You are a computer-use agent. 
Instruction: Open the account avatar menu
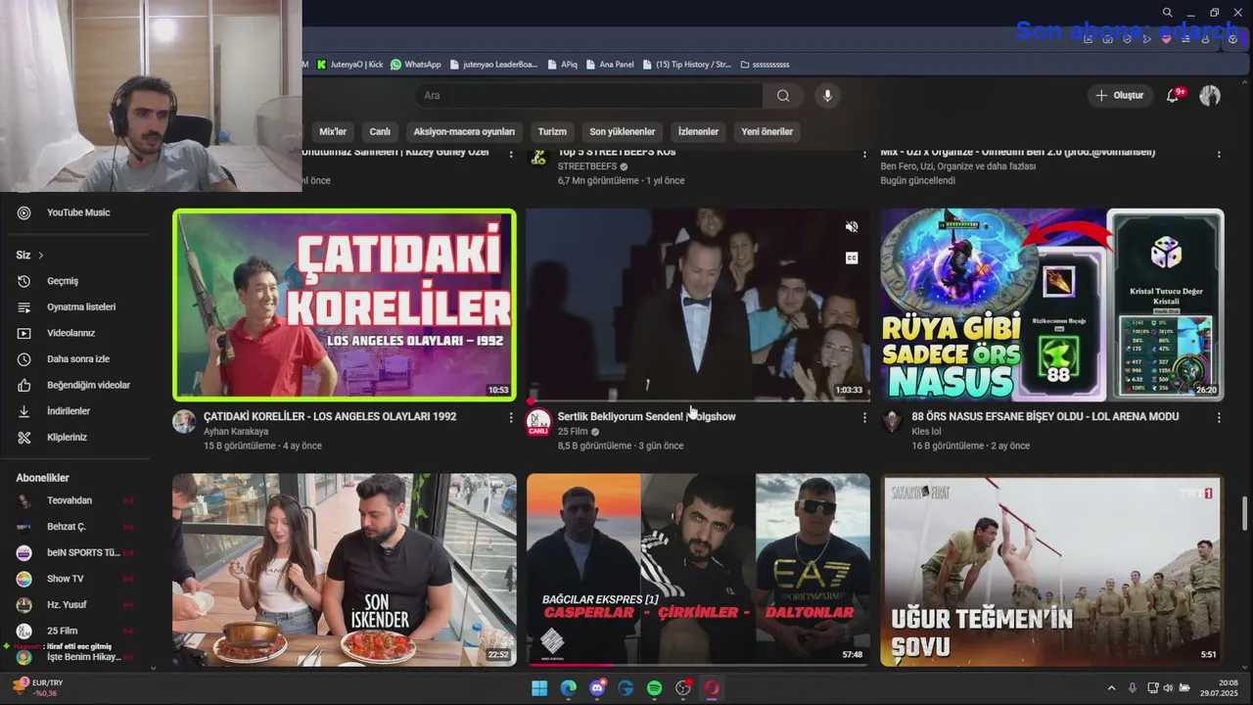pyautogui.click(x=1210, y=95)
